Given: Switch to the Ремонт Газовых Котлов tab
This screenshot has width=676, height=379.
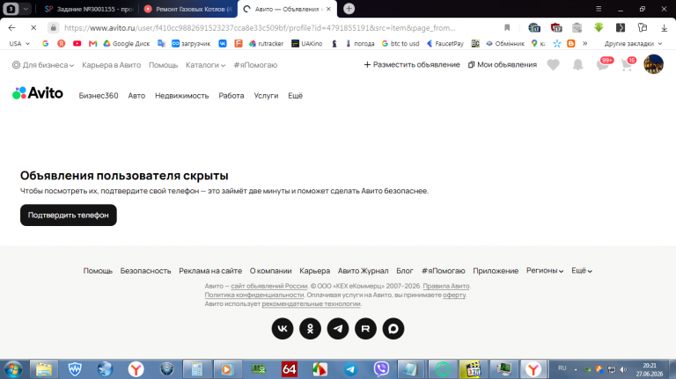Looking at the screenshot, I should (189, 9).
